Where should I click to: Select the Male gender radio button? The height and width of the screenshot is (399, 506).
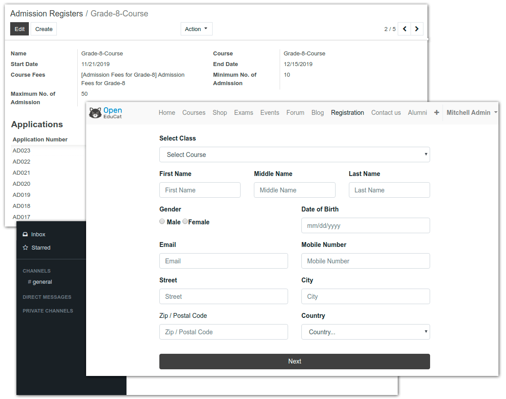(x=162, y=221)
